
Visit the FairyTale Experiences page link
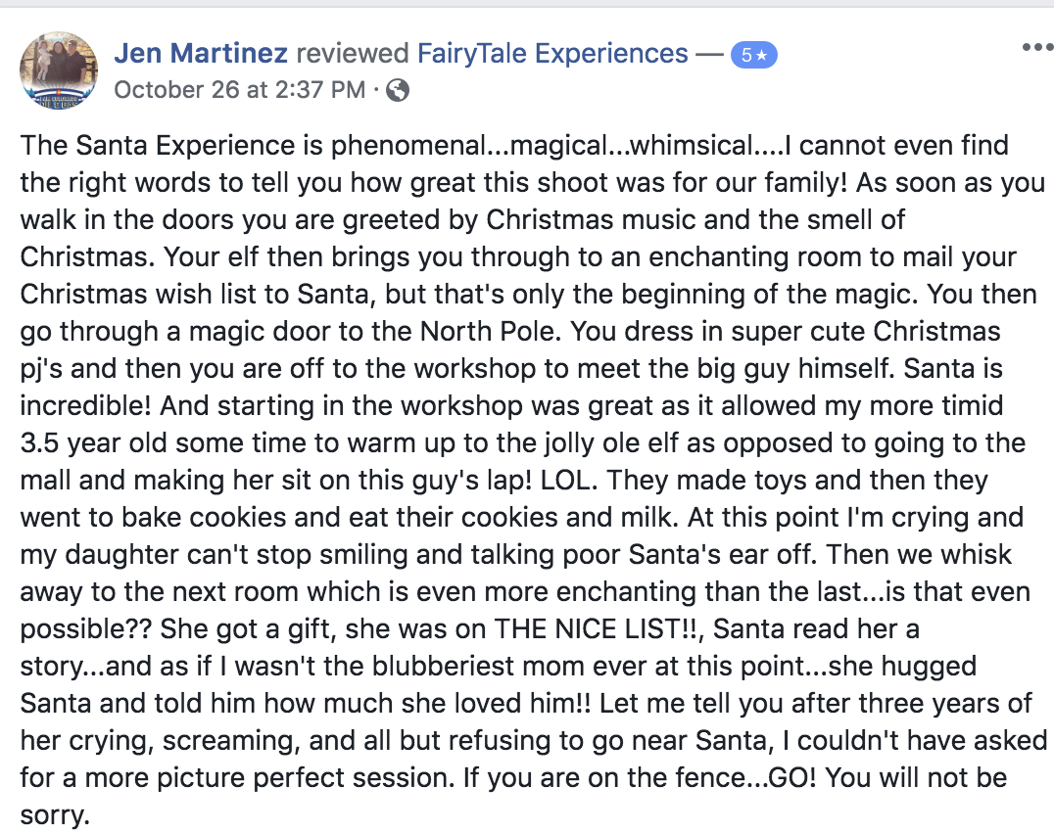click(x=552, y=53)
